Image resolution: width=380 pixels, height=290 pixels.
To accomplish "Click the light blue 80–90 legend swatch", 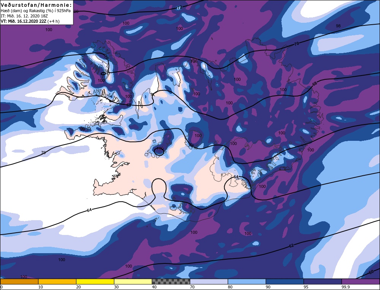I will pyautogui.click(x=247, y=281).
